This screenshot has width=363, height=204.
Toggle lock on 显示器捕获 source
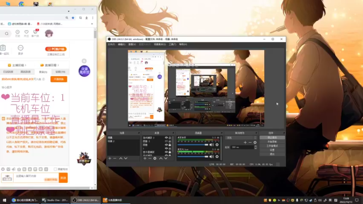170,152
